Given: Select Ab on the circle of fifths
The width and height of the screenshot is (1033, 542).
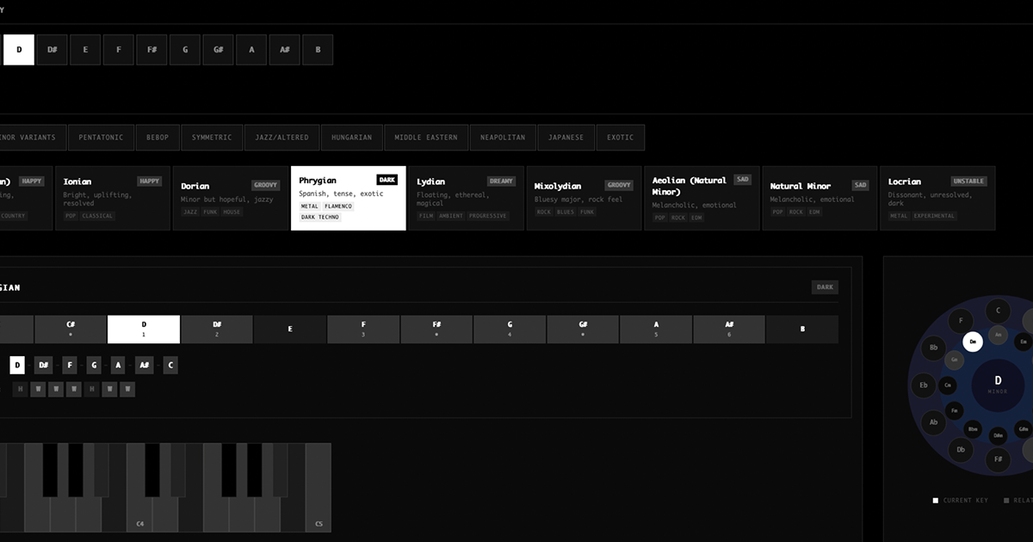Looking at the screenshot, I should click(933, 422).
